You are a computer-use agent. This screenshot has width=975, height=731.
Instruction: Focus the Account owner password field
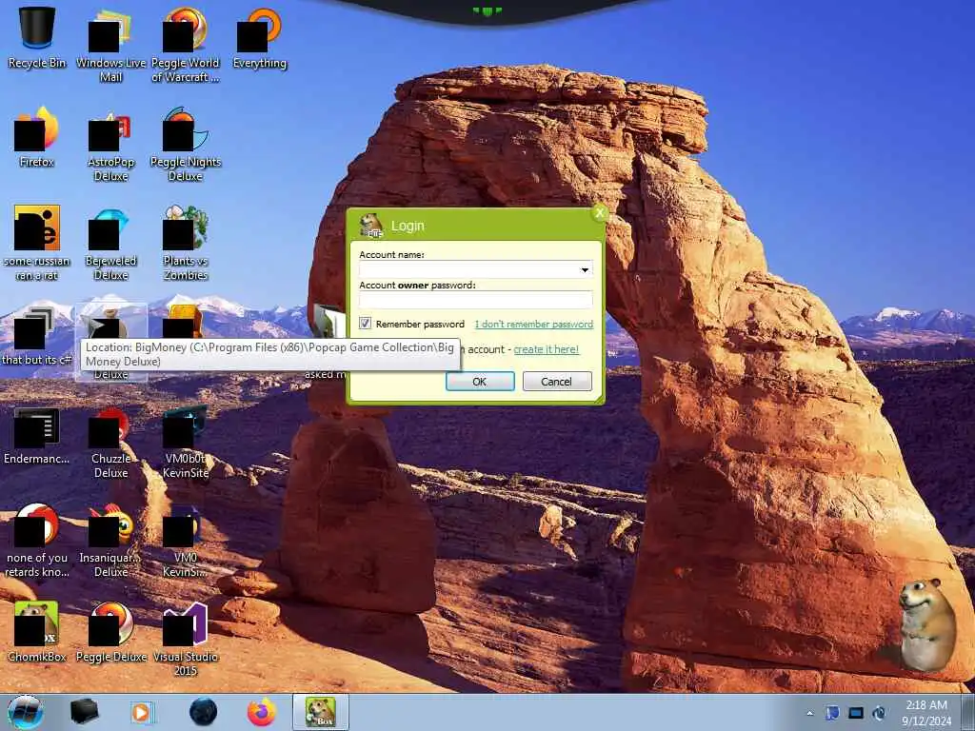pos(476,300)
